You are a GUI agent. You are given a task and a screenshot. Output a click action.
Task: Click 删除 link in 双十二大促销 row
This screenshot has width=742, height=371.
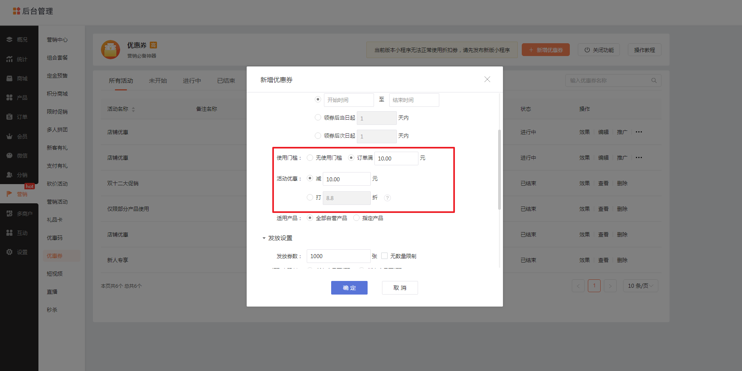622,183
